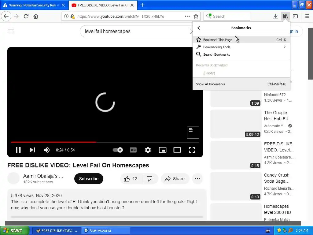Image resolution: width=313 pixels, height=235 pixels.
Task: Expand Bookmarking Tools submenu
Action: [241, 47]
